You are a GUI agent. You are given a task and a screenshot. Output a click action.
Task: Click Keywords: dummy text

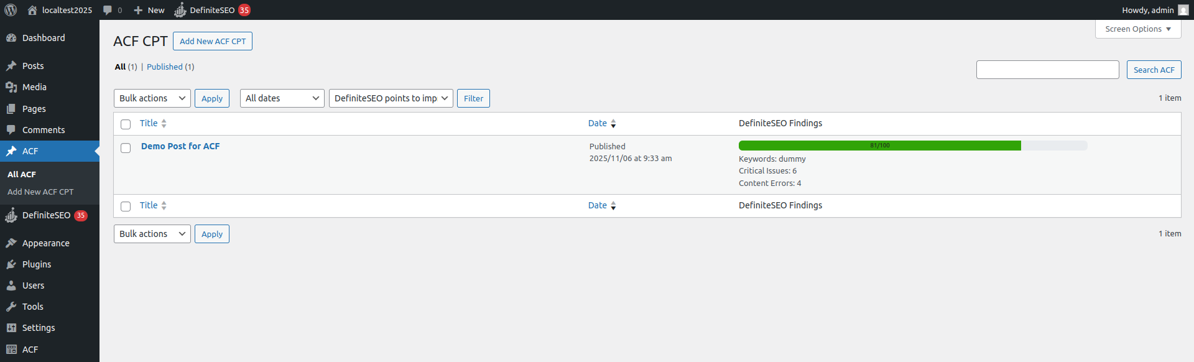point(772,159)
